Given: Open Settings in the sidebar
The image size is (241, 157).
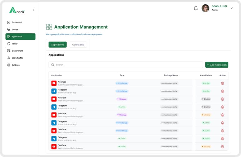Looking at the screenshot, I should tap(16, 65).
